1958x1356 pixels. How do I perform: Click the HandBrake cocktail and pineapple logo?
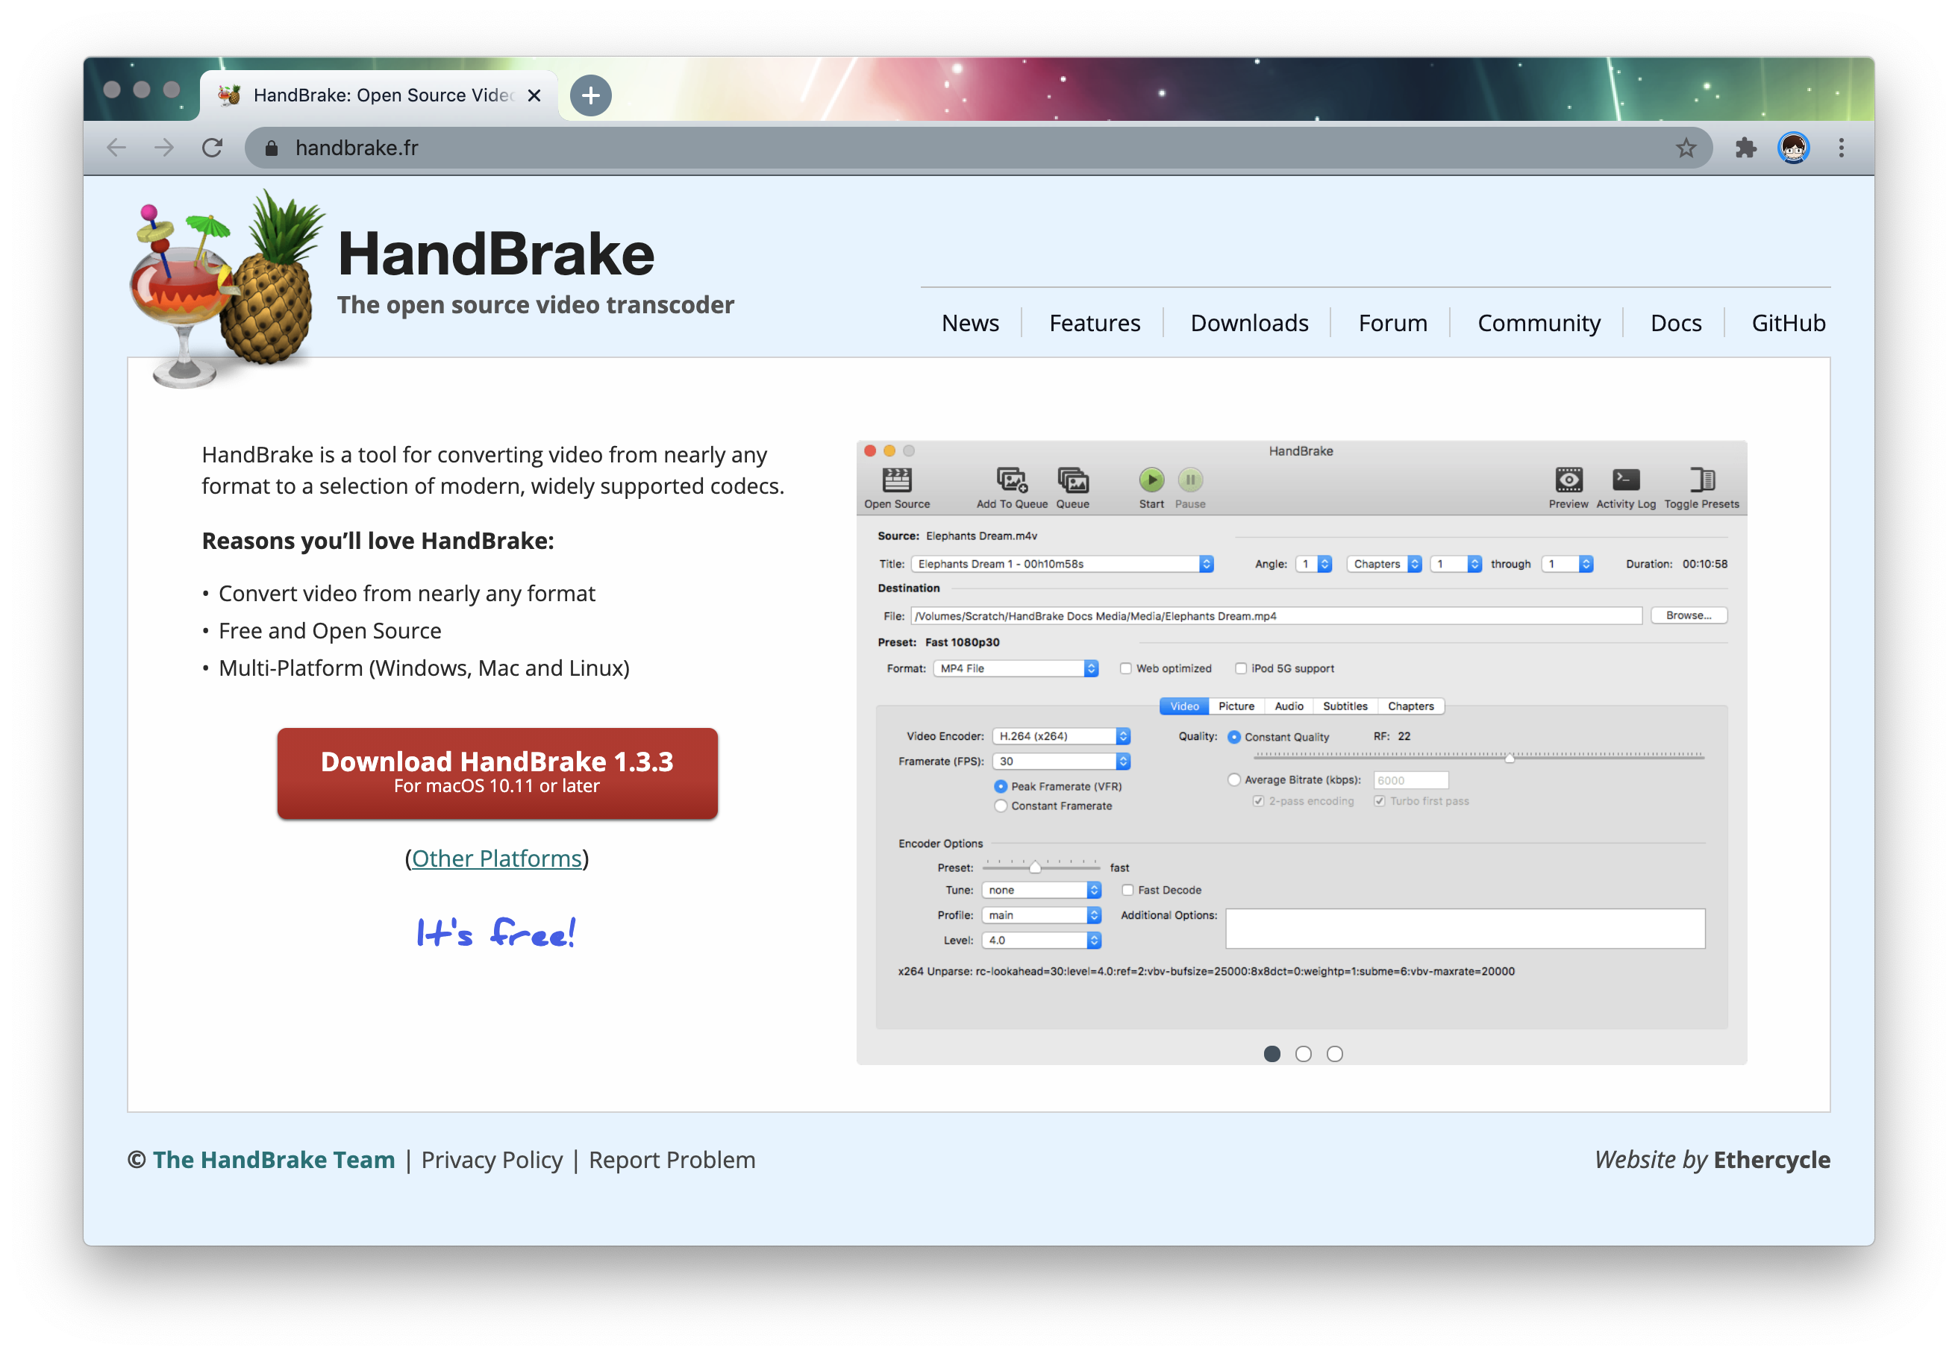[226, 289]
